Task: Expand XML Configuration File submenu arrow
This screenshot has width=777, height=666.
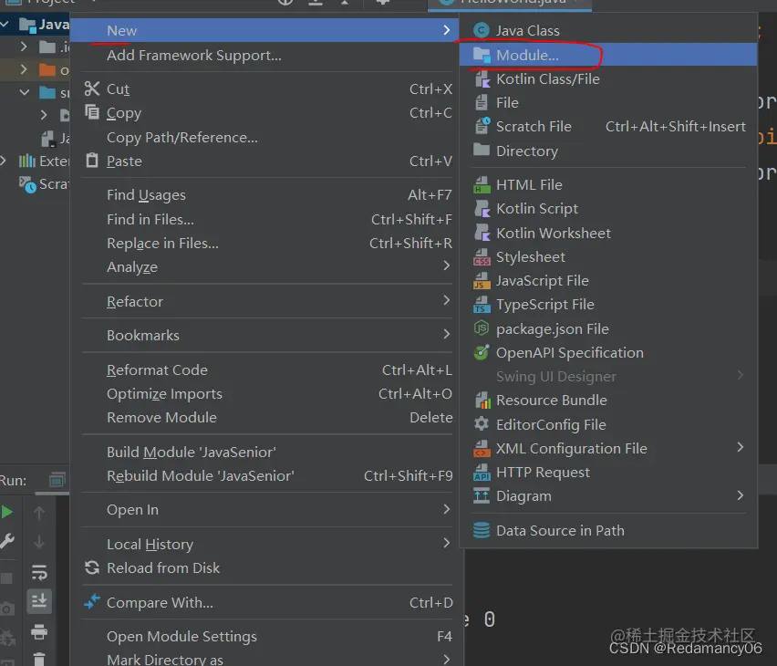Action: [740, 447]
